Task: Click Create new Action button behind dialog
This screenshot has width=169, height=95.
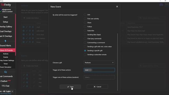Action: click(31, 18)
